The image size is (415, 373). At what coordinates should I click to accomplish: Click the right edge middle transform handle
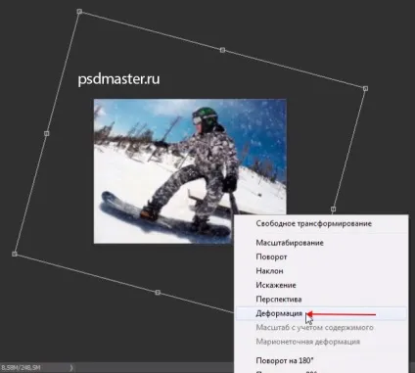[333, 209]
